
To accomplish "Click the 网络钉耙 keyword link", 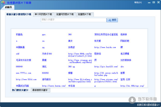I will click(x=125, y=41).
